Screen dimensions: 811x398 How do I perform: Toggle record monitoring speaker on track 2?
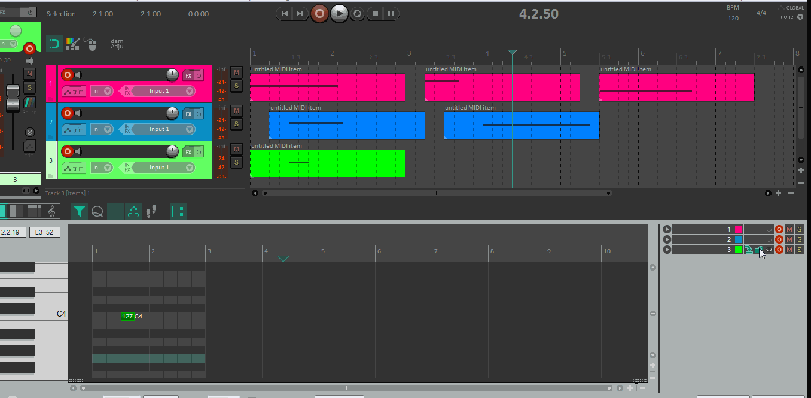coord(78,113)
